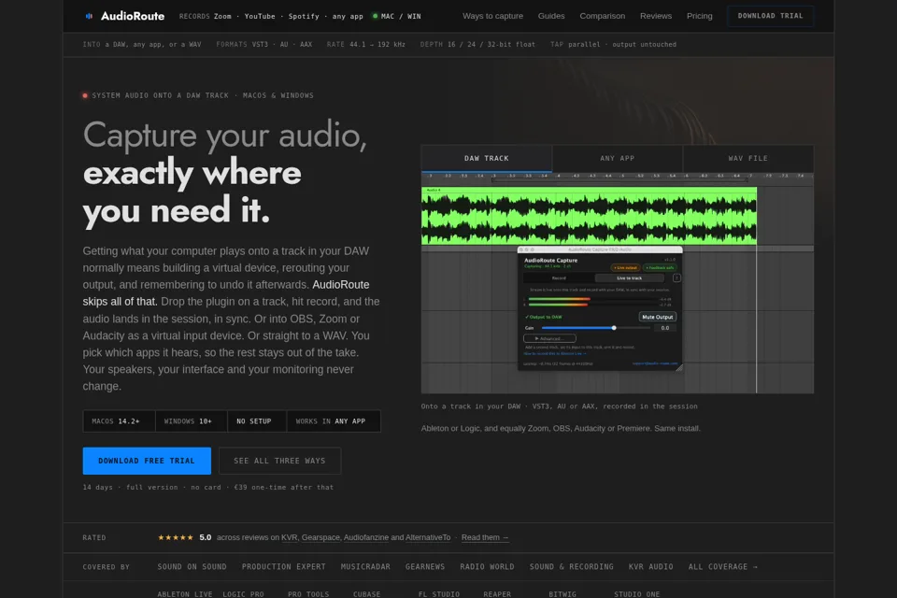Click the help question-mark button in the plugin
This screenshot has height=598, width=897.
pyautogui.click(x=676, y=278)
